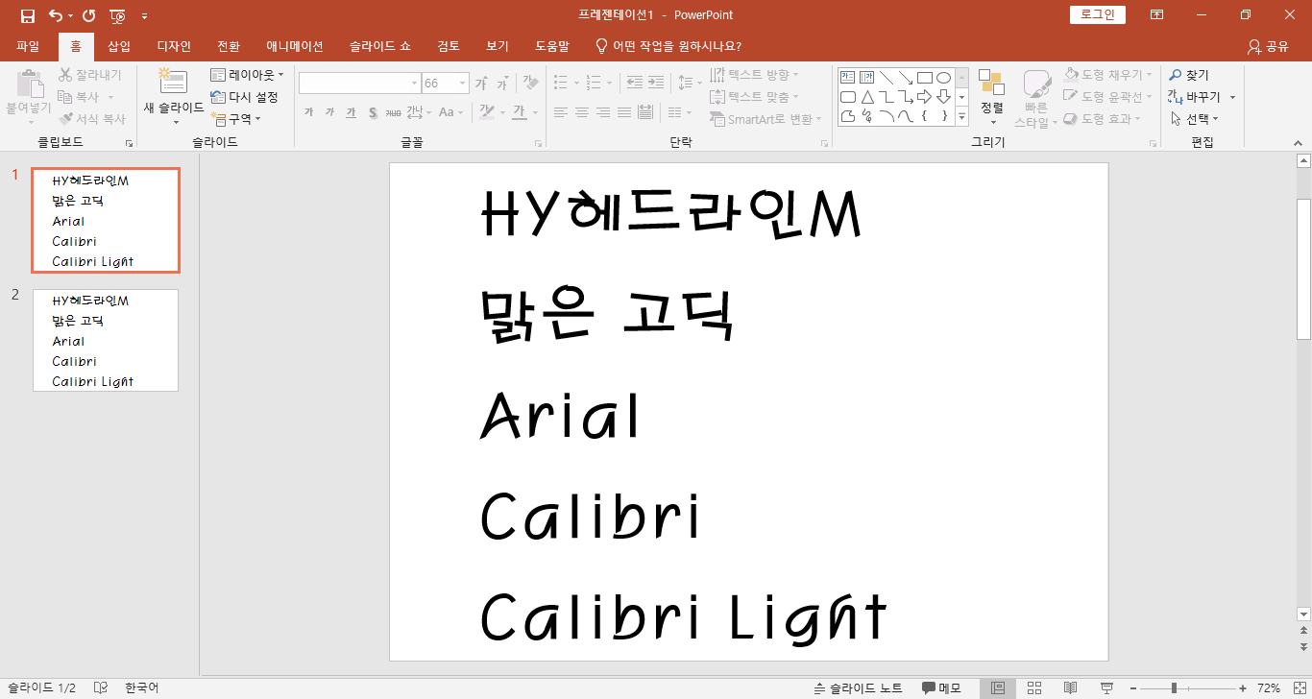Toggle the slide notes (슬라이드 노트) pane

coord(858,688)
